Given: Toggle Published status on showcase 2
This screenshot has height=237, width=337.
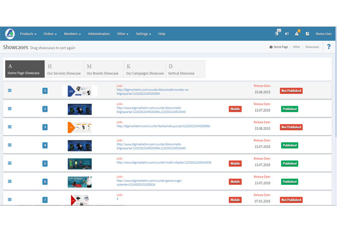Looking at the screenshot, I should (x=289, y=109).
